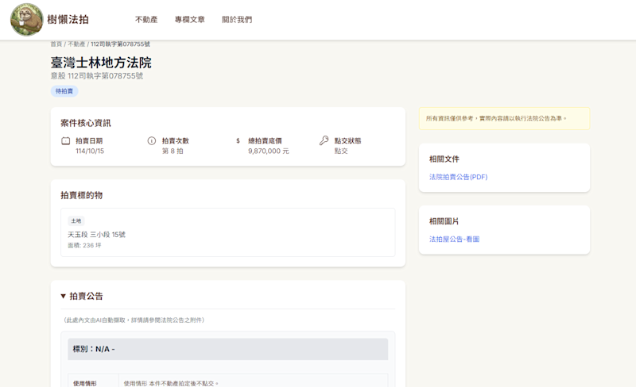Collapse the 拍賣公告 section triangle
Viewport: 636px width, 387px height.
(x=64, y=297)
